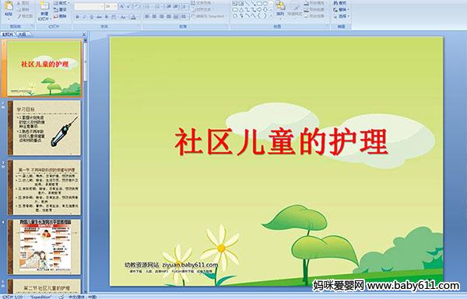Toggle Italic formatting
This screenshot has width=467, height=299.
84,17
